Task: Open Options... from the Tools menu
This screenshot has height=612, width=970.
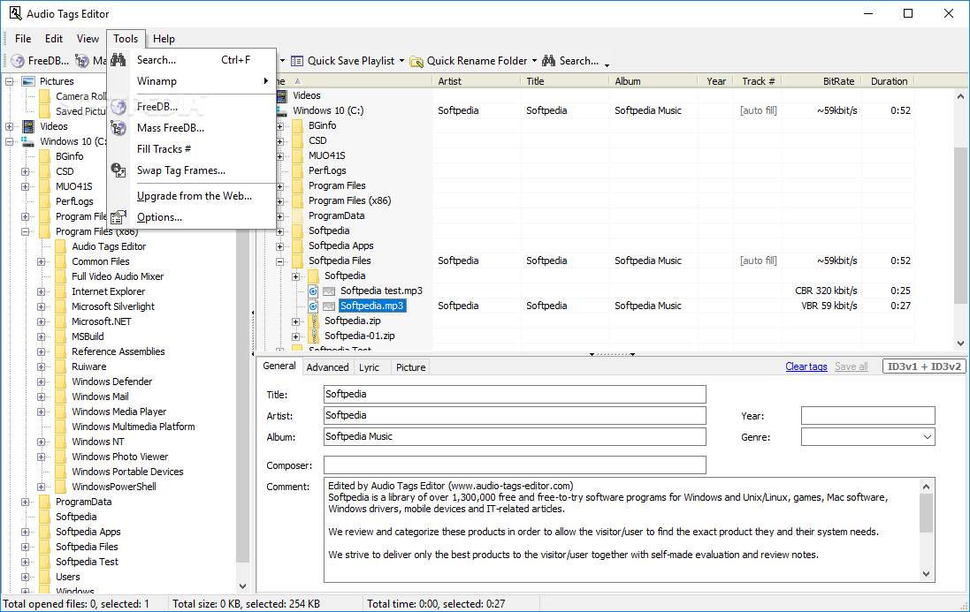Action: coord(192,216)
